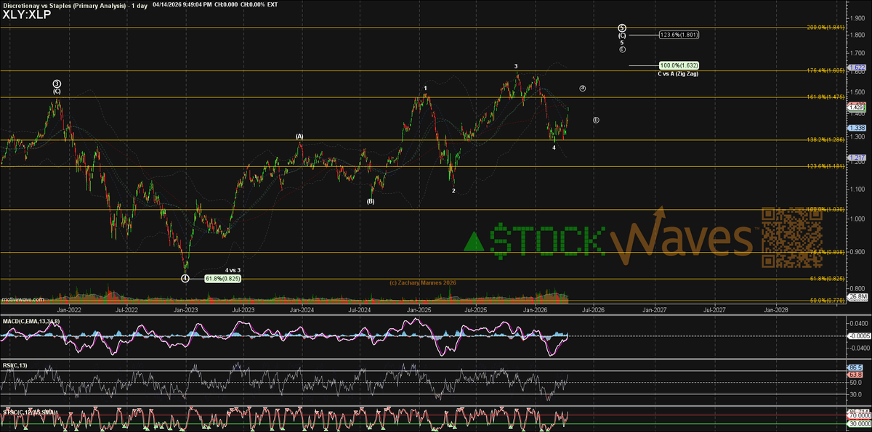Viewport: 872px width, 432px height.
Task: Click the Jul-2026 date on the time axis
Action: (x=594, y=309)
